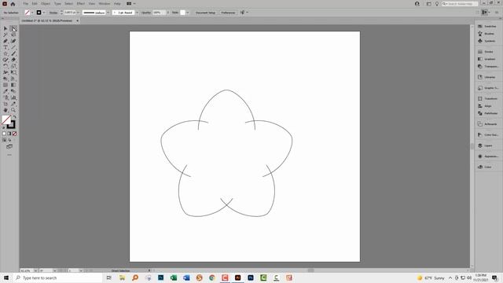Select the Magic Wand tool
This screenshot has width=503, height=283.
[x=6, y=35]
